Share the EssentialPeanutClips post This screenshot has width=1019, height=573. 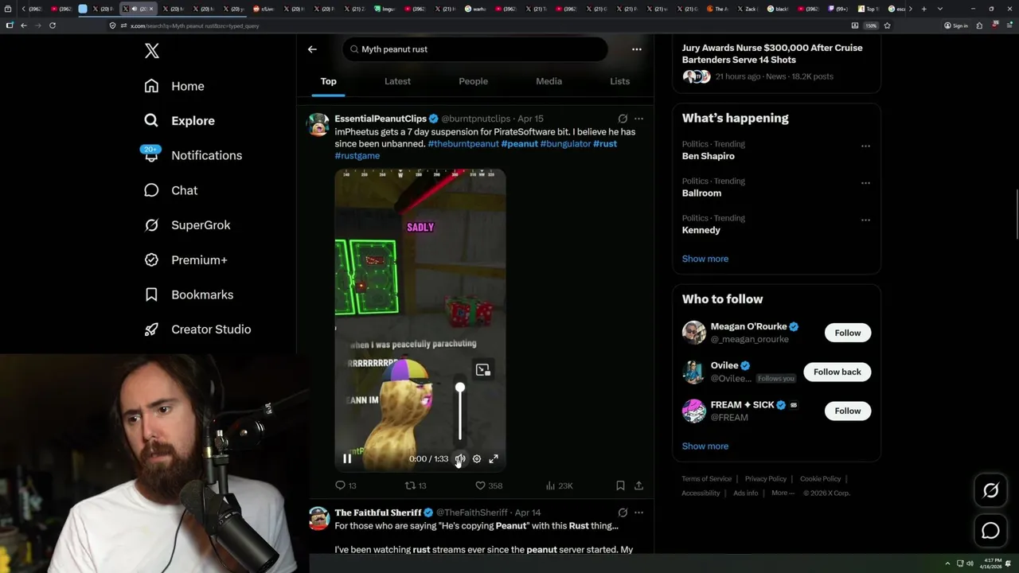(x=638, y=485)
